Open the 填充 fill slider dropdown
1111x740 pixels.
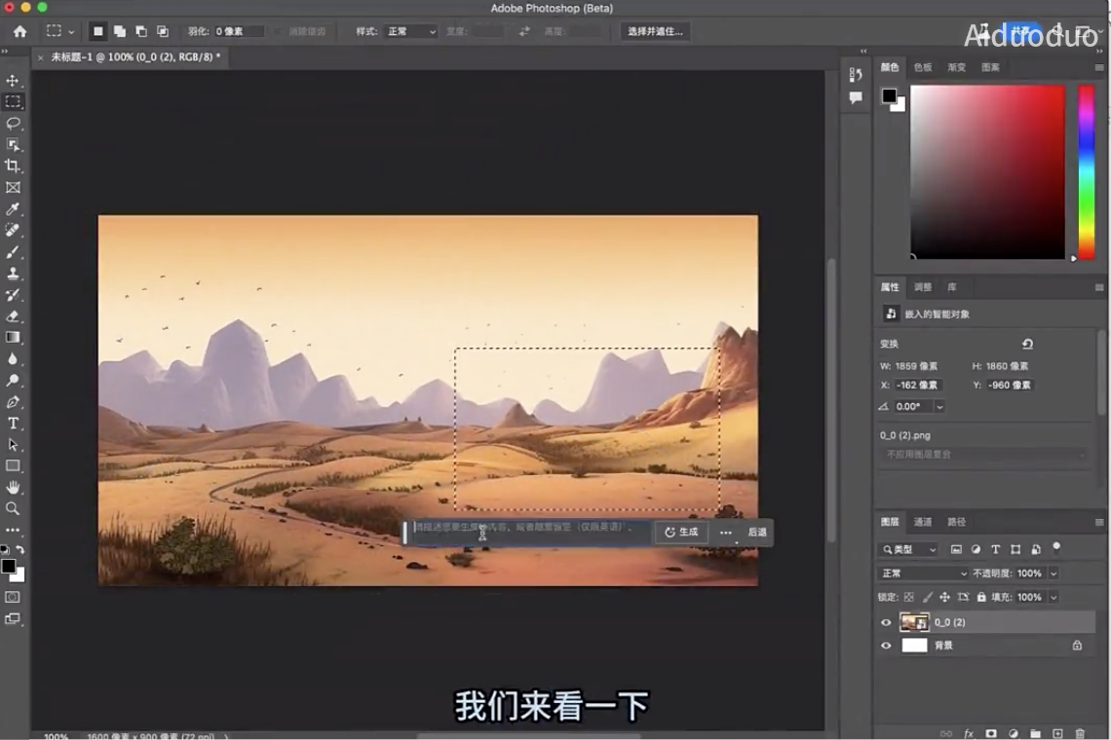(1054, 597)
